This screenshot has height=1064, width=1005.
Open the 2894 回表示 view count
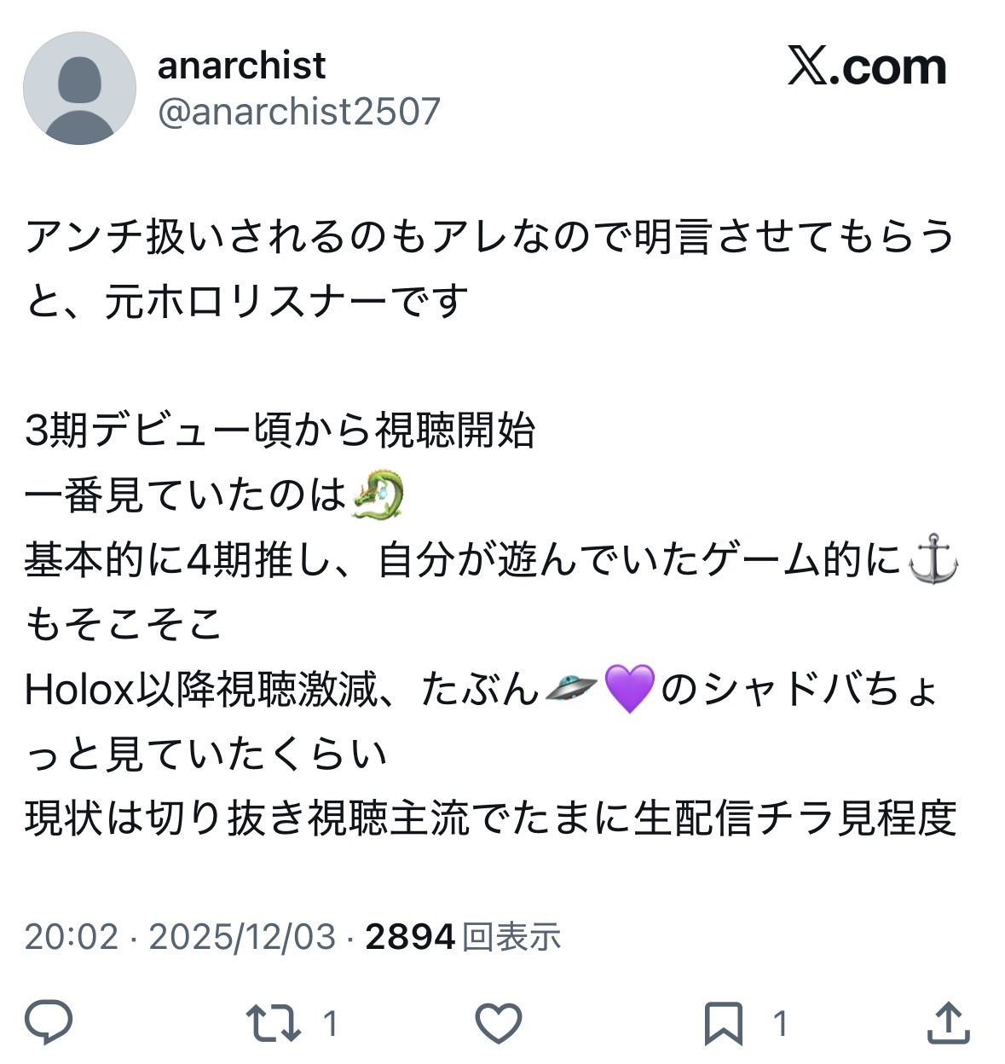tap(463, 937)
